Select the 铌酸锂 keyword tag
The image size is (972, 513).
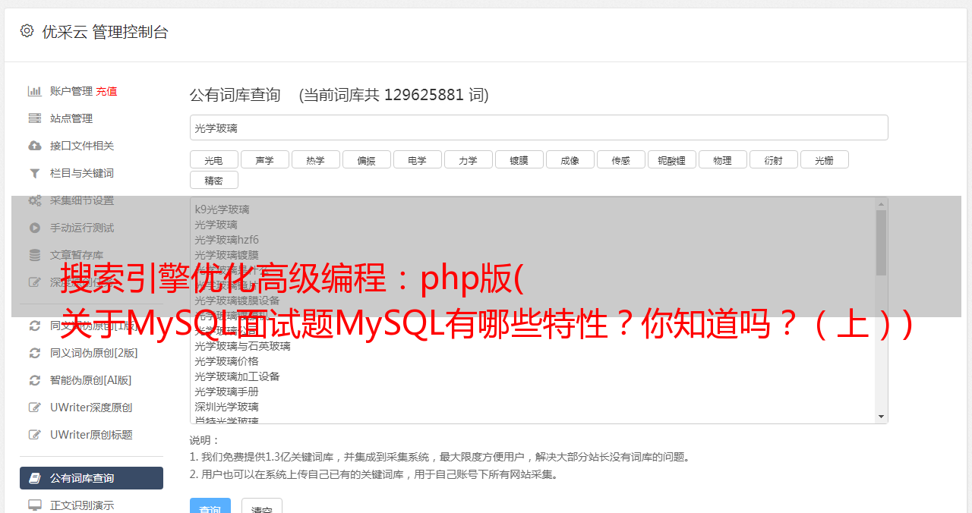pos(671,160)
